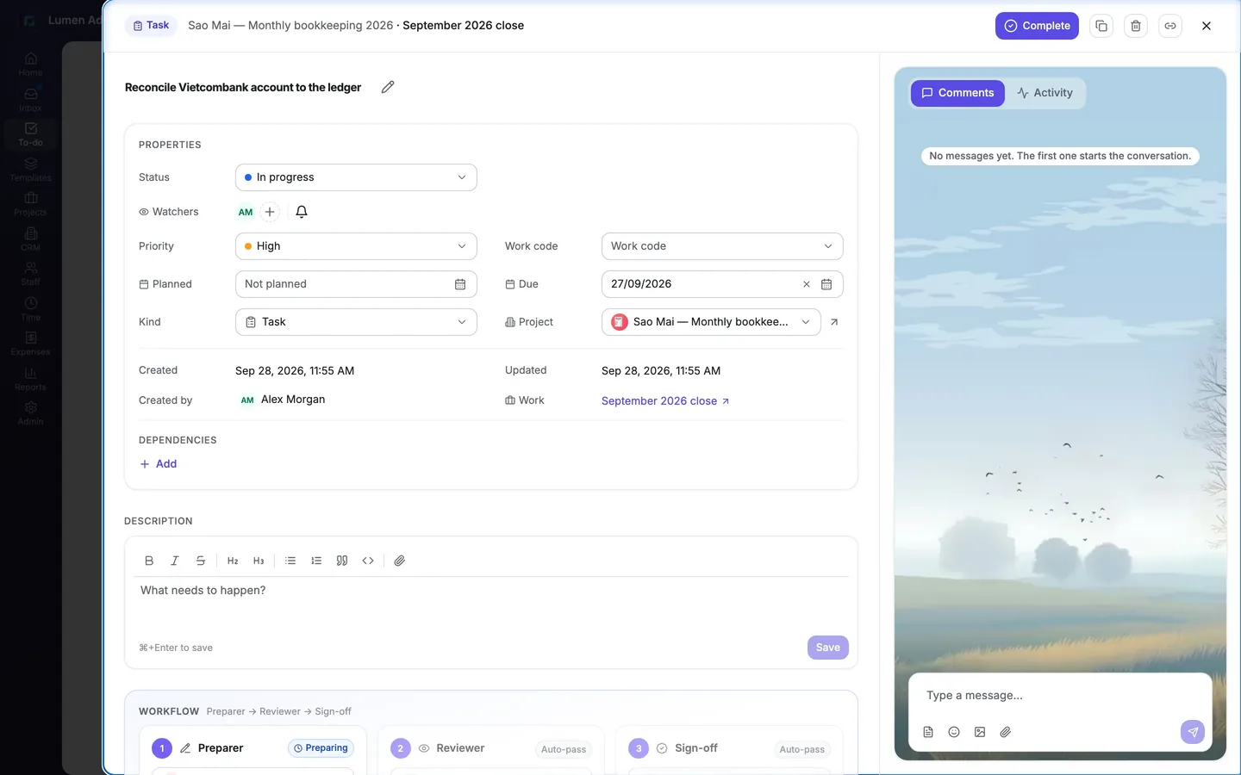Apply H3 heading in description
The image size is (1241, 775).
259,561
